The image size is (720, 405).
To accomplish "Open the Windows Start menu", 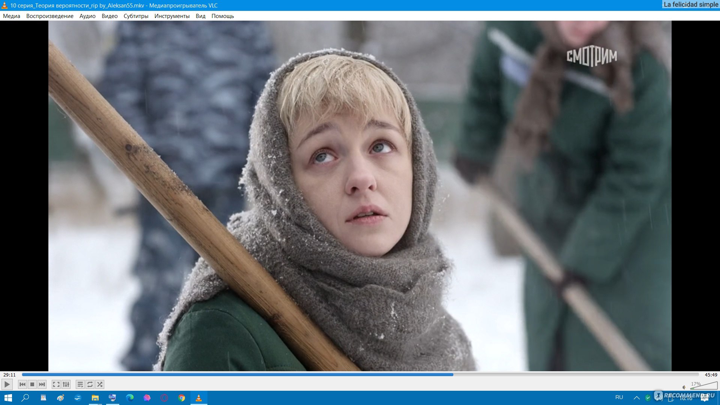I will tap(8, 398).
